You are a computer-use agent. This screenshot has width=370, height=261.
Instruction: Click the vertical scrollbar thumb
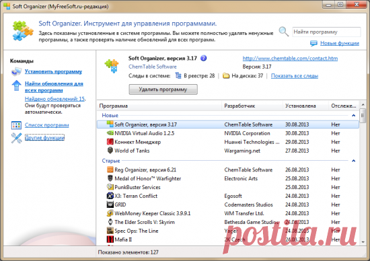tap(363, 116)
